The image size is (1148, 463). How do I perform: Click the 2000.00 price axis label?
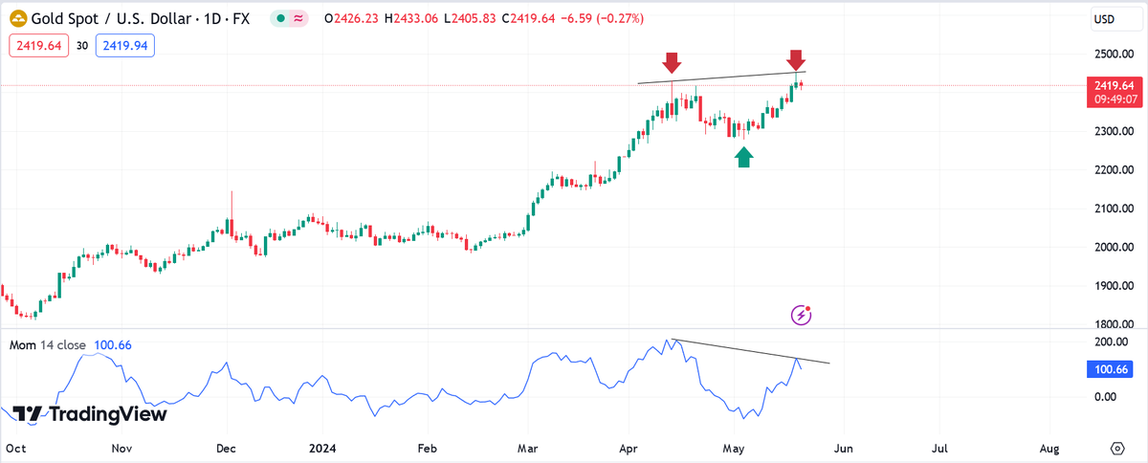pyautogui.click(x=1115, y=247)
